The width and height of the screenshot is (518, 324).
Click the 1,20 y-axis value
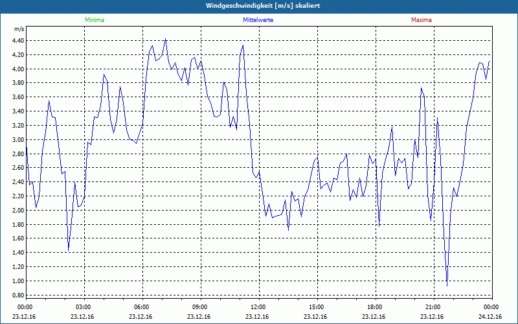coord(19,267)
